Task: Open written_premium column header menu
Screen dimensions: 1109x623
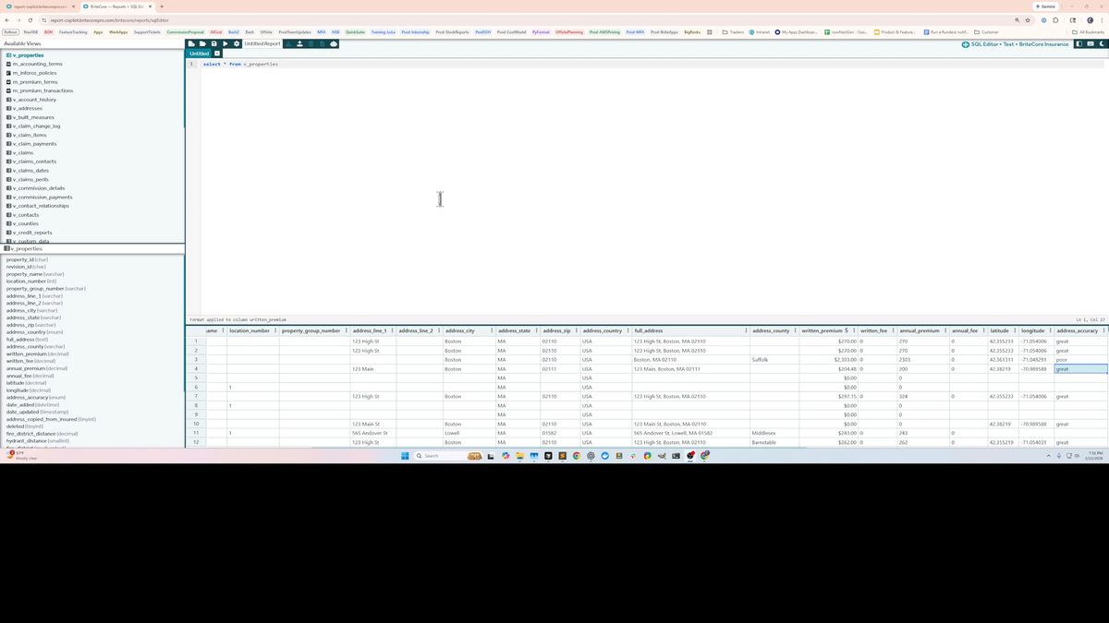Action: tap(854, 330)
